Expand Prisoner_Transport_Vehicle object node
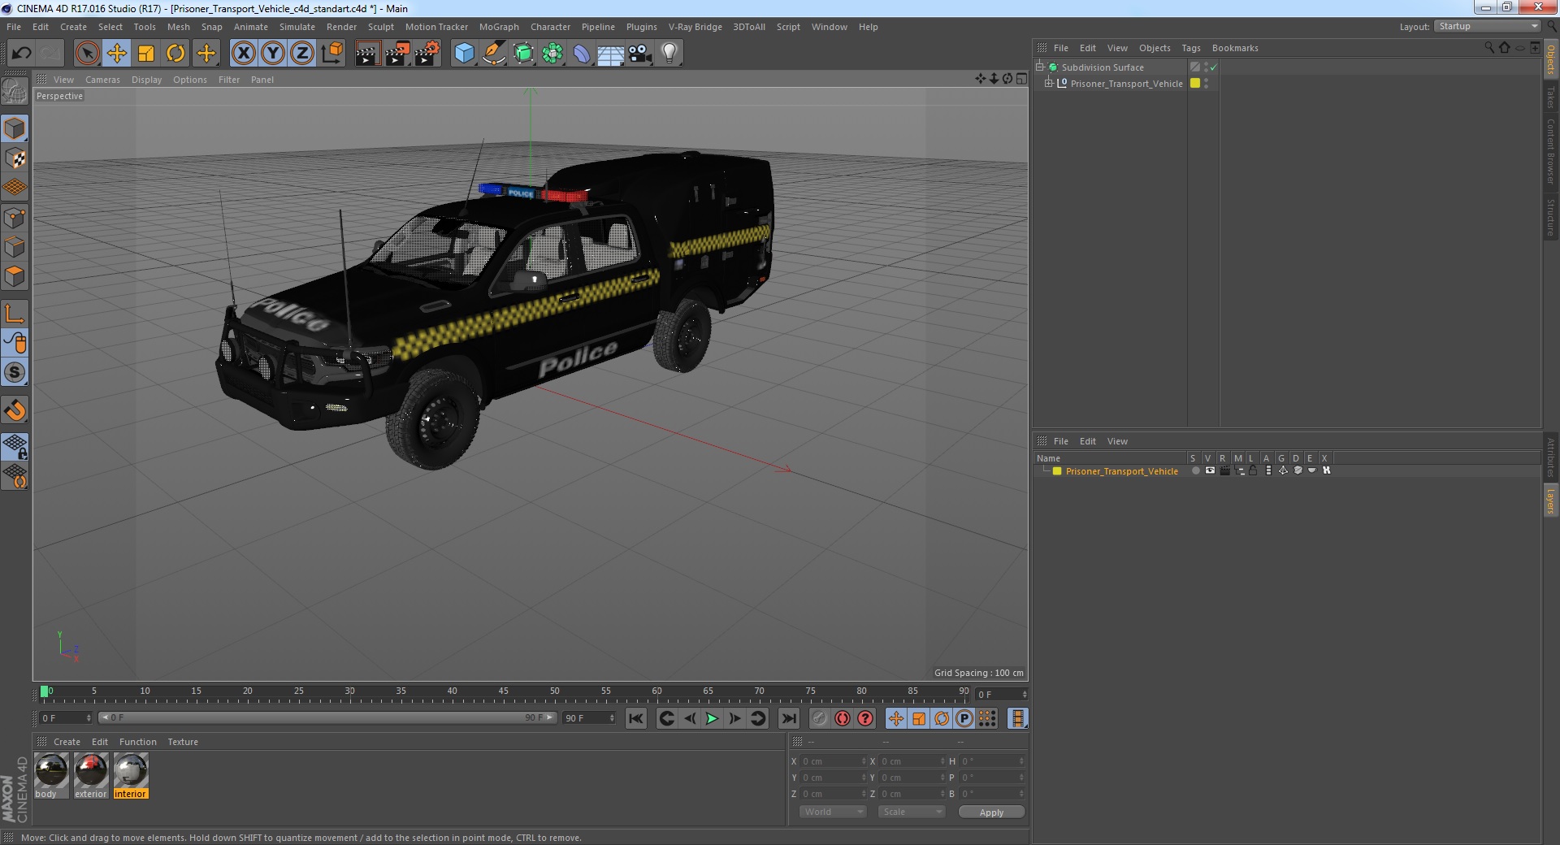 tap(1049, 83)
